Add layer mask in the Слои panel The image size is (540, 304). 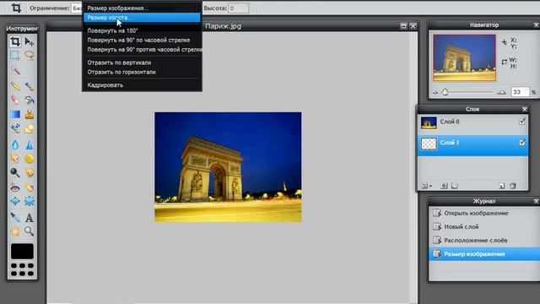[444, 186]
